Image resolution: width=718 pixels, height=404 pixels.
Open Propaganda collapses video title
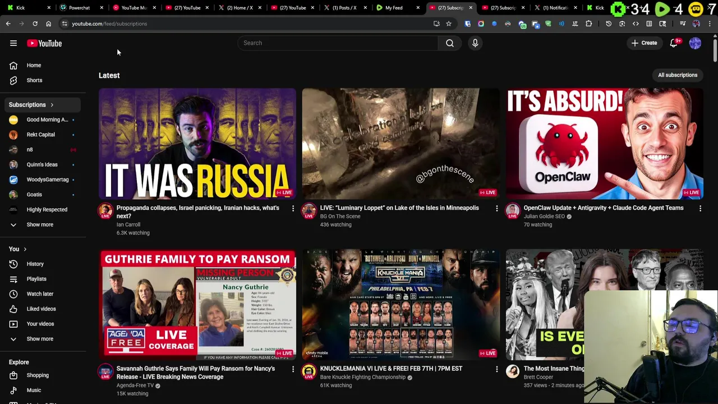(197, 212)
